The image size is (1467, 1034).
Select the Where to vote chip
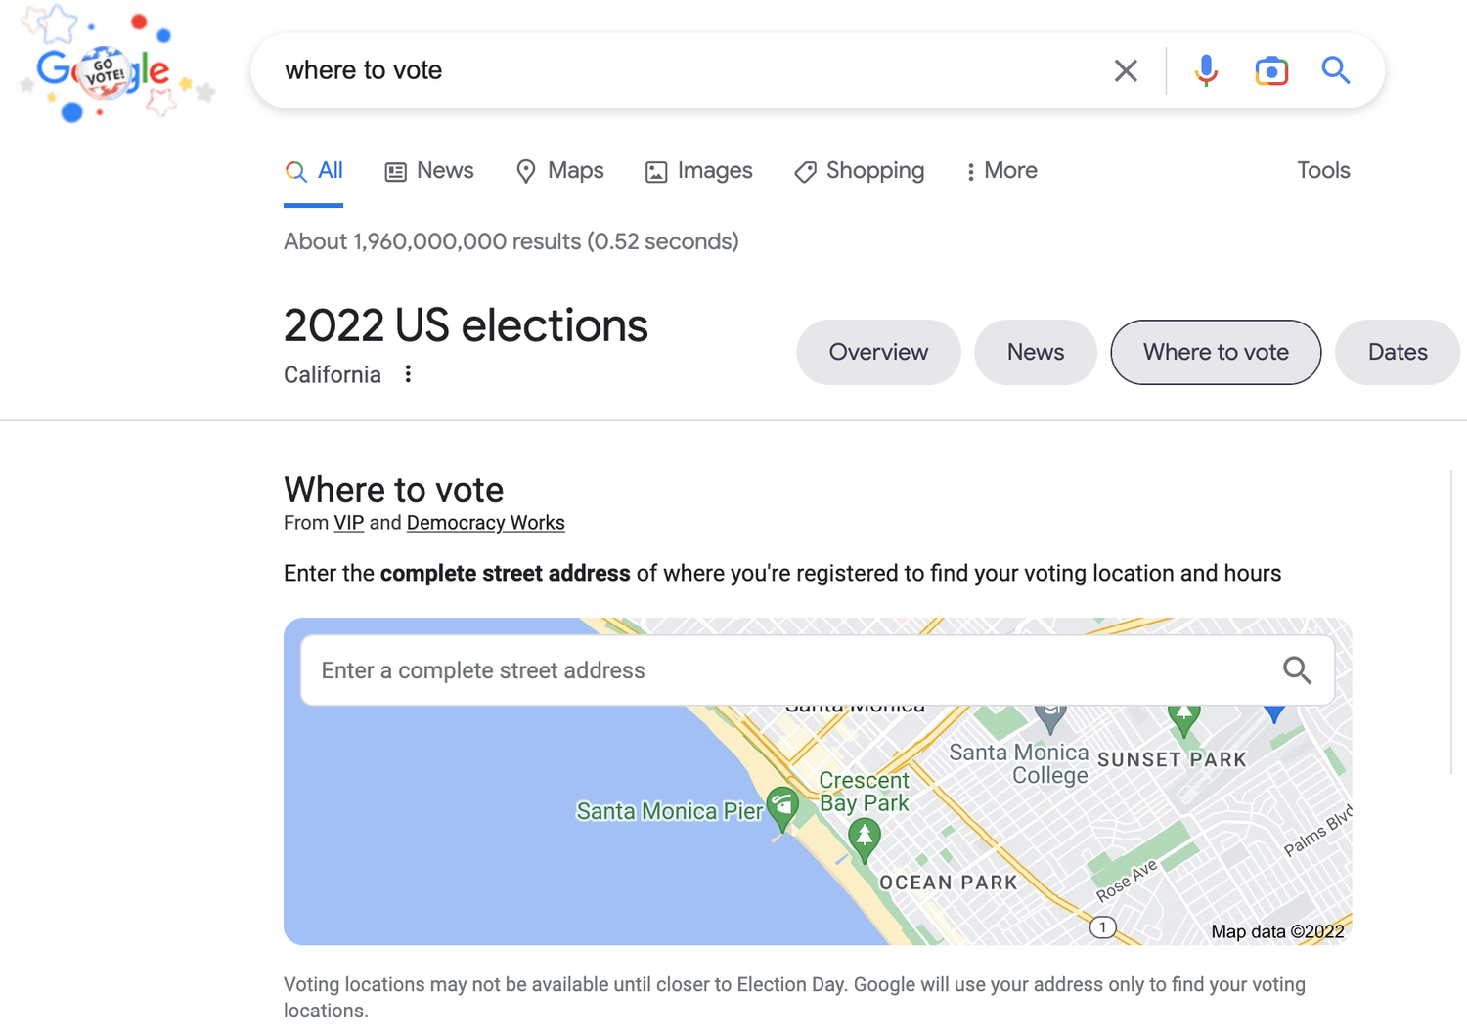coord(1216,352)
